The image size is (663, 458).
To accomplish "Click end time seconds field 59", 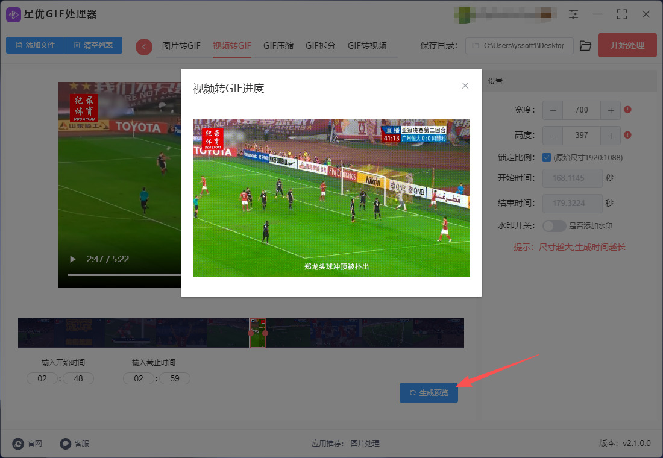I will (175, 378).
